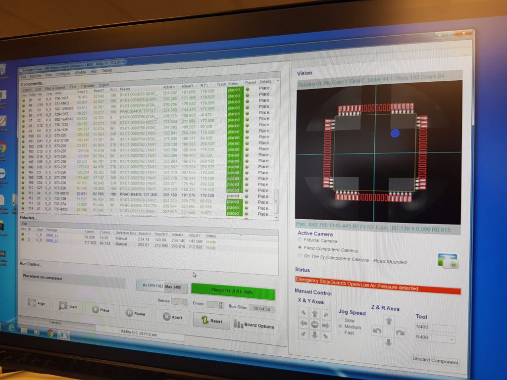Click Step & Repeat in Components toolbar
Image resolution: width=507 pixels, height=380 pixels.
click(55, 88)
